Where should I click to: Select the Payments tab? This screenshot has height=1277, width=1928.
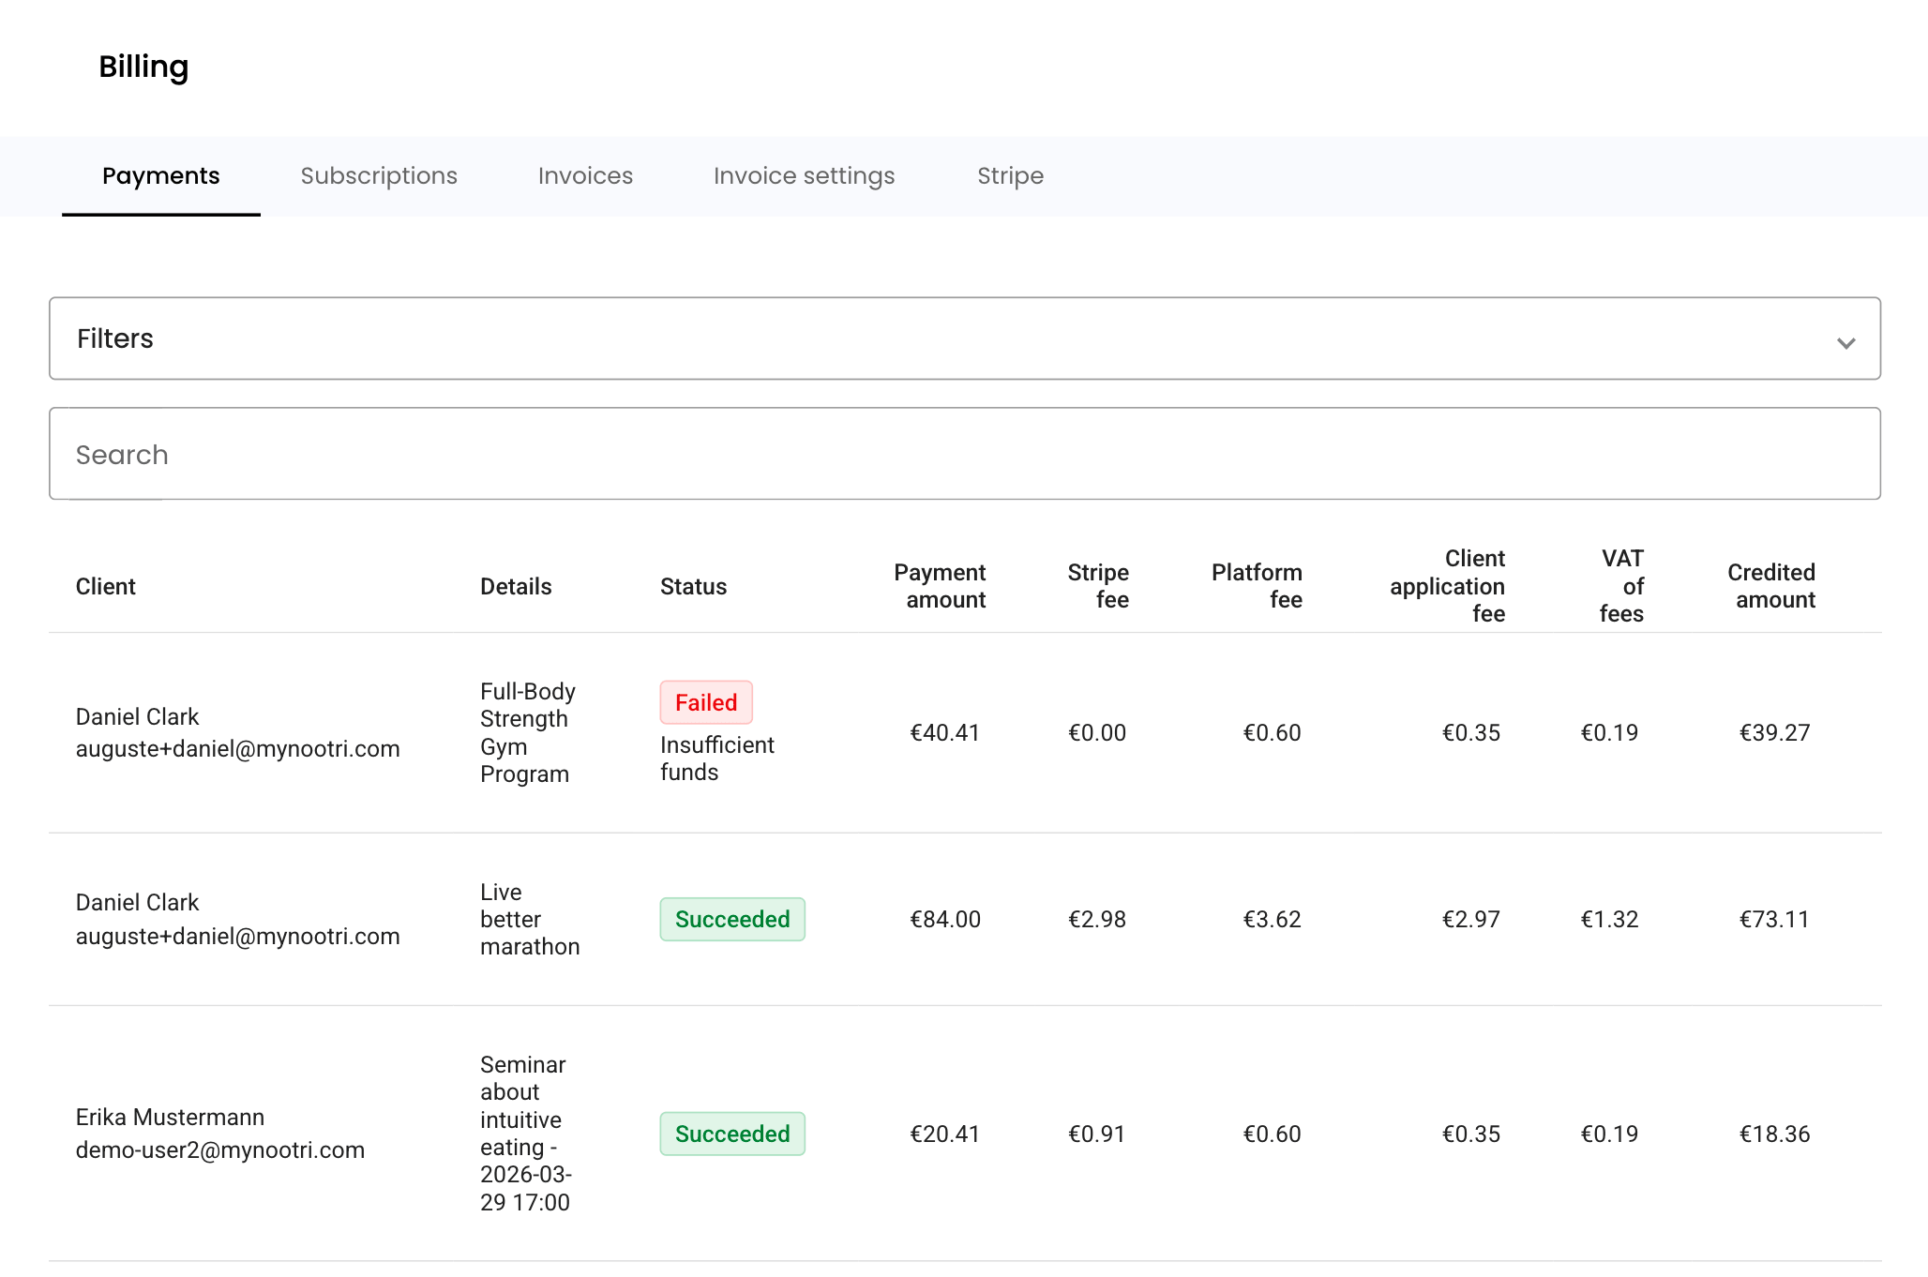[x=160, y=176]
